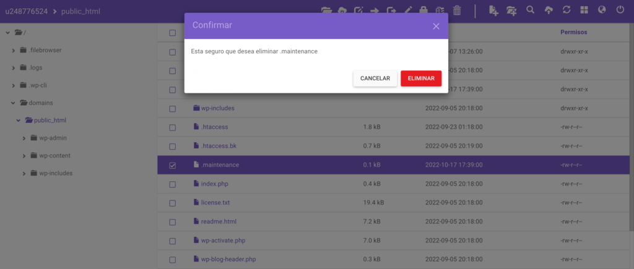This screenshot has width=634, height=269.
Task: Check the index.php checkbox
Action: point(172,184)
